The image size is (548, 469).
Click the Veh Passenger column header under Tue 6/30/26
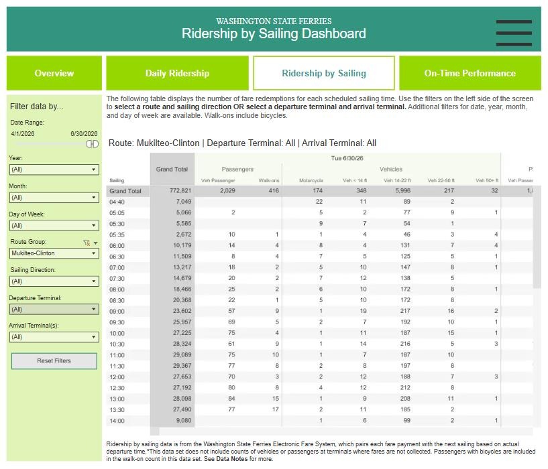tap(218, 180)
